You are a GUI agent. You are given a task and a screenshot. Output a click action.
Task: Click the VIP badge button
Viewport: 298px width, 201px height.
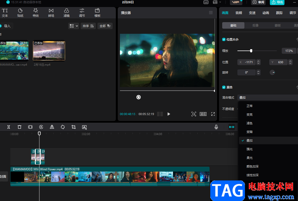coord(236,2)
